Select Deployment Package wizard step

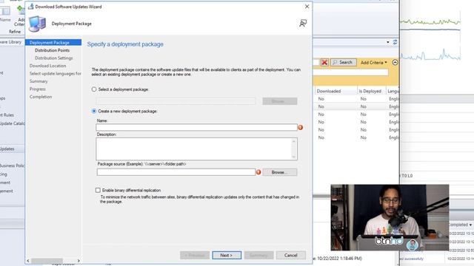click(53, 43)
